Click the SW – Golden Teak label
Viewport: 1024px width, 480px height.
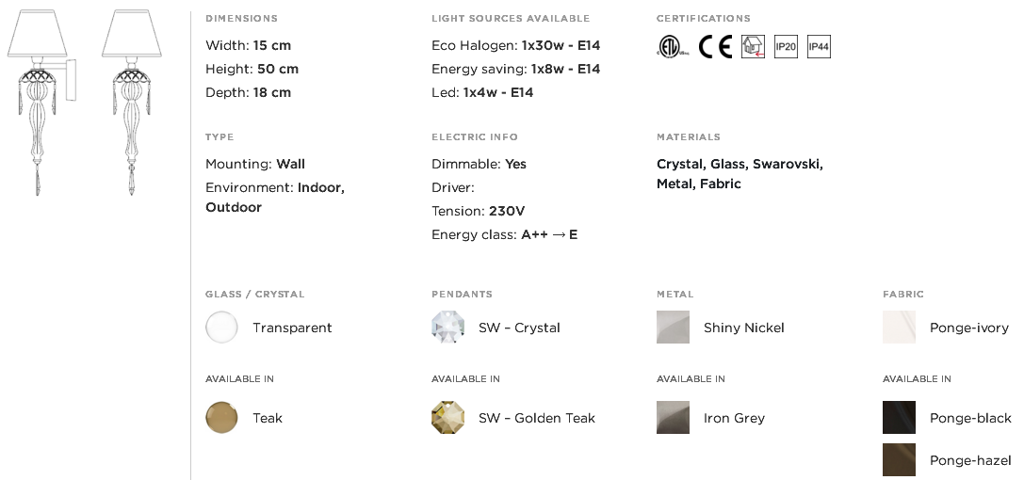click(537, 418)
